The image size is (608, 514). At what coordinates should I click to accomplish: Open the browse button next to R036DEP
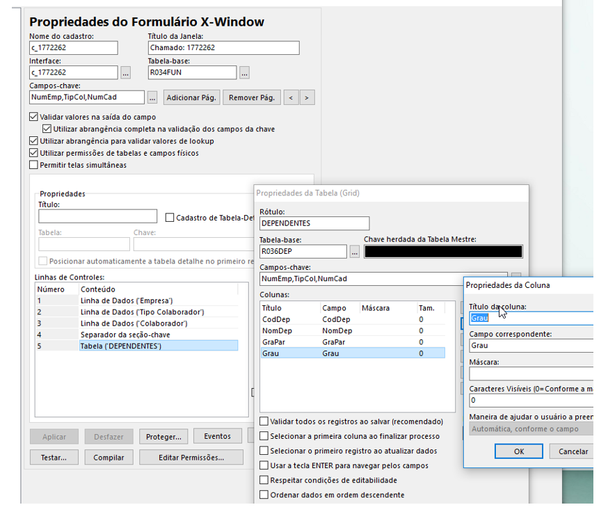(355, 252)
